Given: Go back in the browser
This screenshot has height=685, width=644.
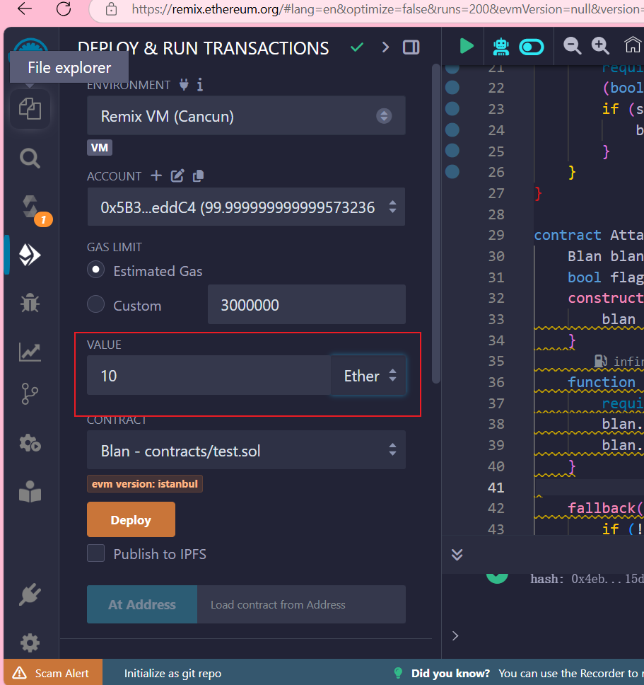Looking at the screenshot, I should (25, 8).
